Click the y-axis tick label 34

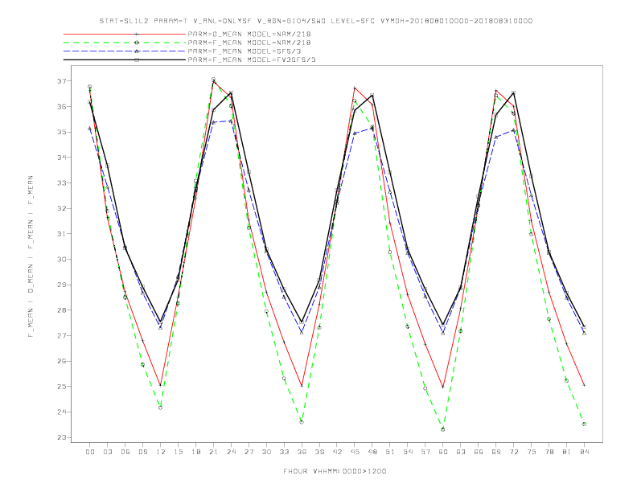point(62,158)
